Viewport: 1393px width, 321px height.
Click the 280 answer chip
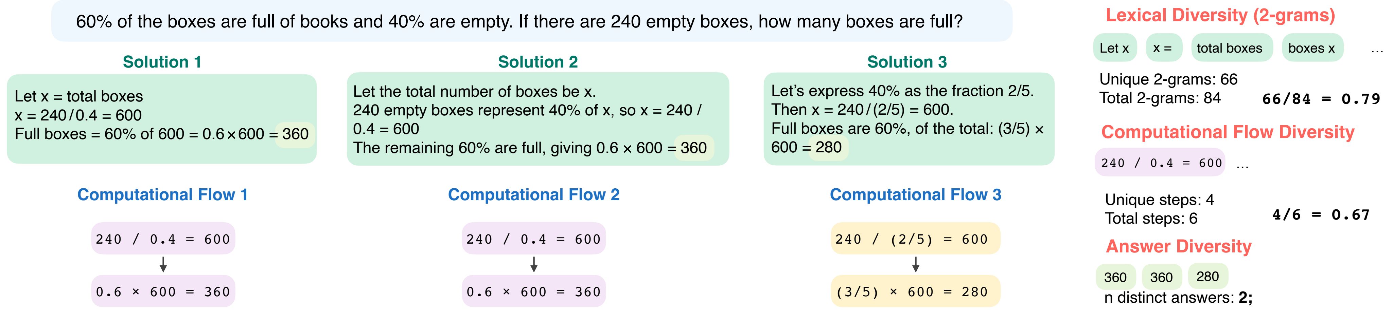1208,277
